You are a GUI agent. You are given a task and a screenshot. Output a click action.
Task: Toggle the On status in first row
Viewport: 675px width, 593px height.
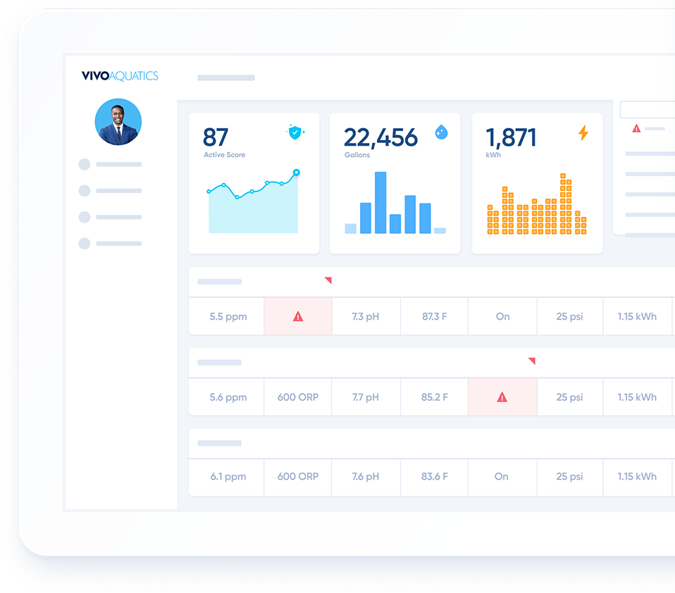pyautogui.click(x=502, y=317)
